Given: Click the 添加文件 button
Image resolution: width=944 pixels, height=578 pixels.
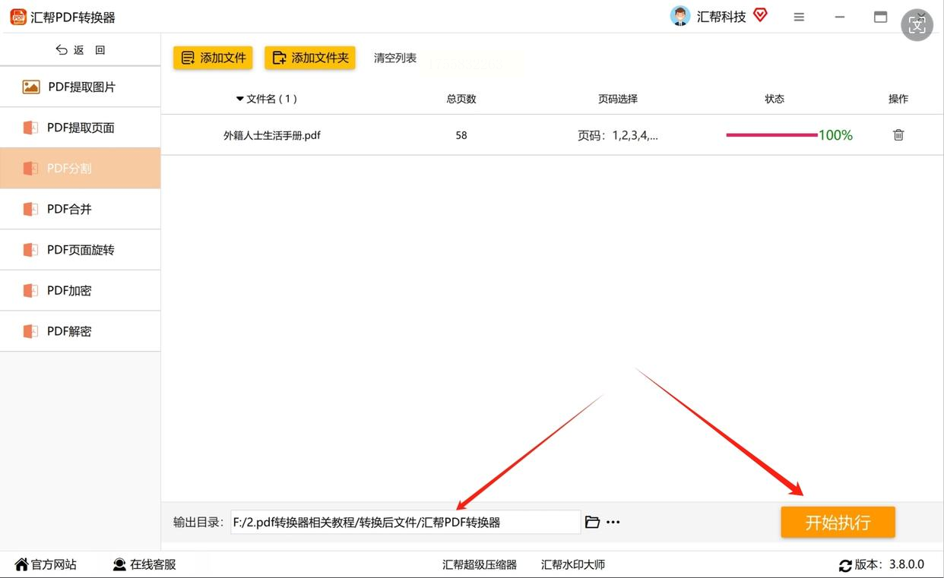Looking at the screenshot, I should 213,58.
